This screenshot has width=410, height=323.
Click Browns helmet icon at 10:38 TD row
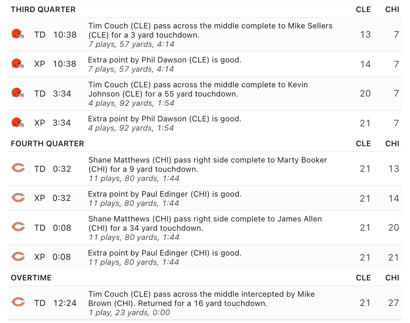pos(18,34)
